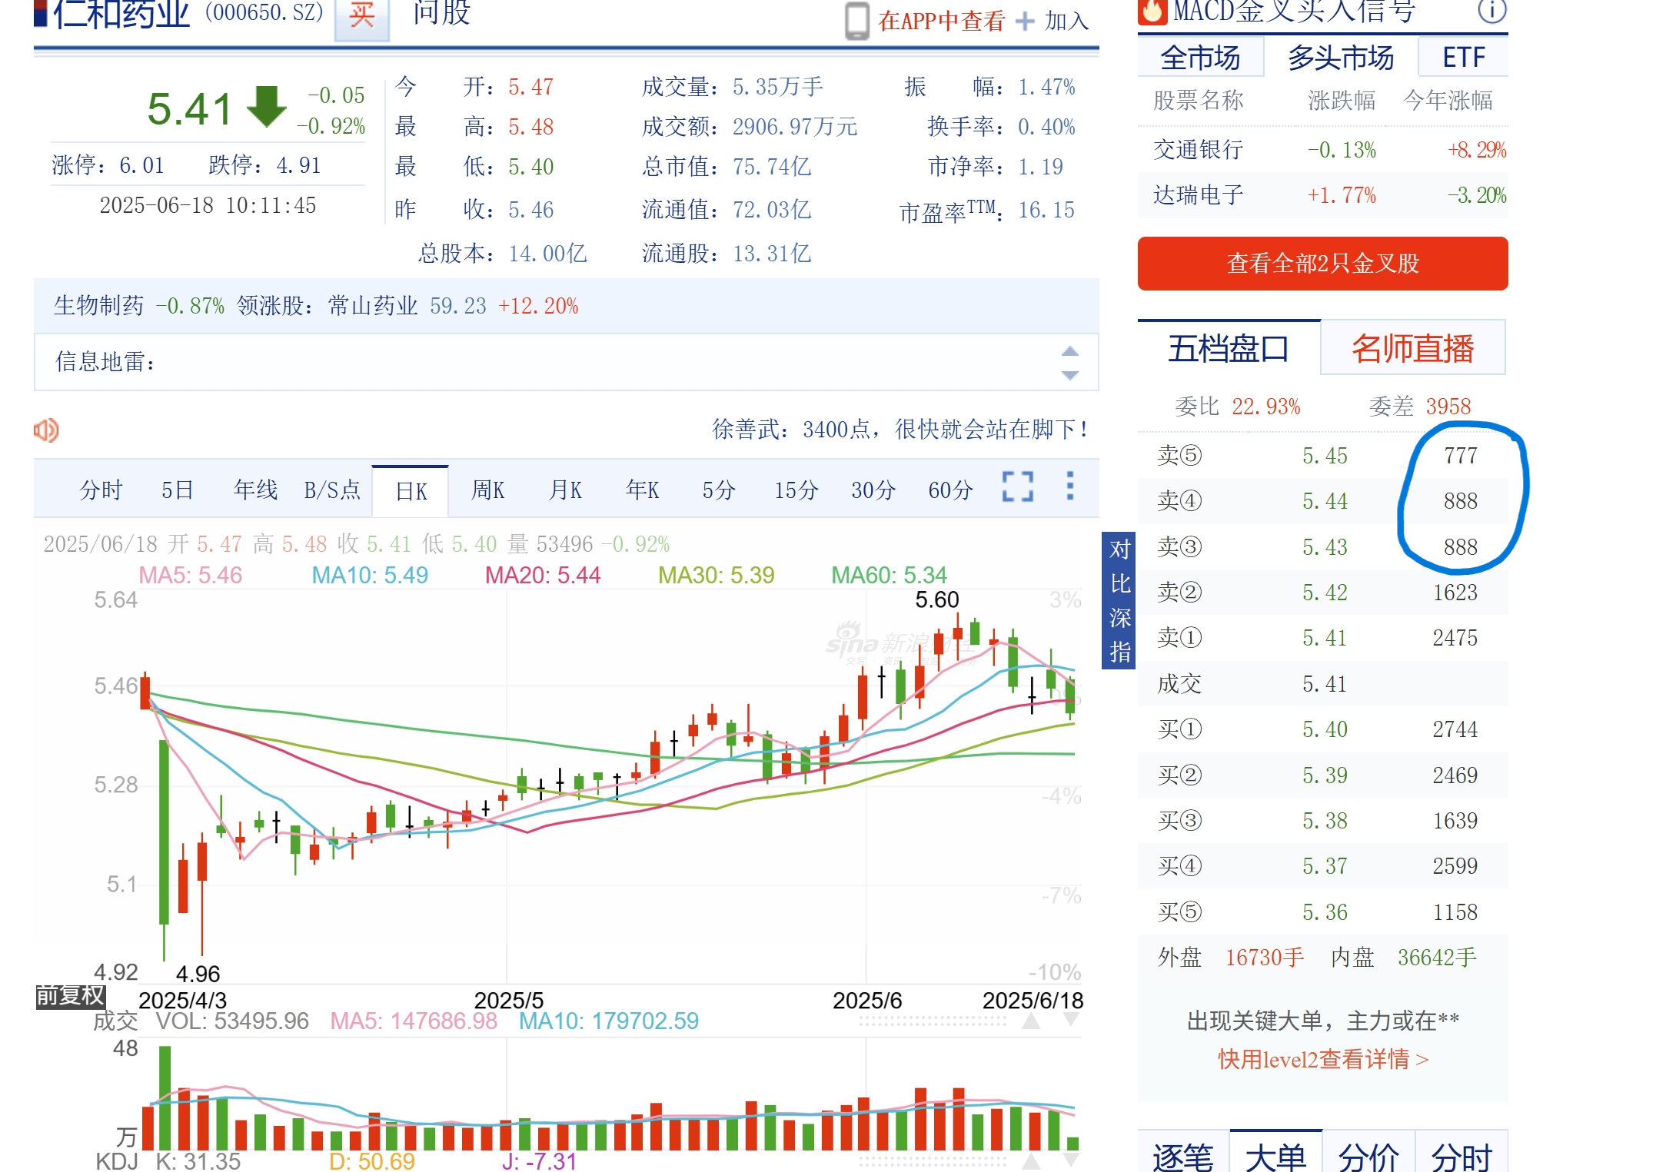Image resolution: width=1666 pixels, height=1172 pixels.
Task: Click the MA60: 5.34 legend
Action: (889, 575)
